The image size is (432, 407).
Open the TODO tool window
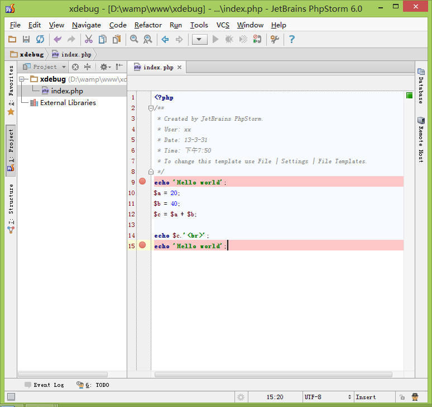[93, 385]
